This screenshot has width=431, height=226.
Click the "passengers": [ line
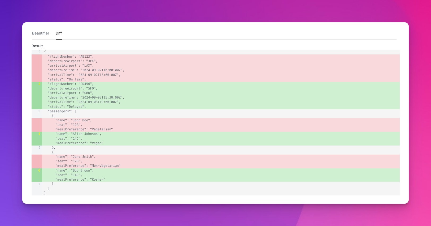[x=62, y=111]
